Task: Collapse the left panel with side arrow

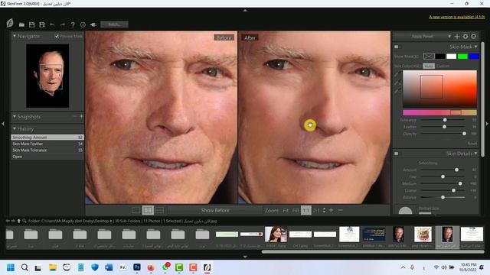Action: coord(3,124)
